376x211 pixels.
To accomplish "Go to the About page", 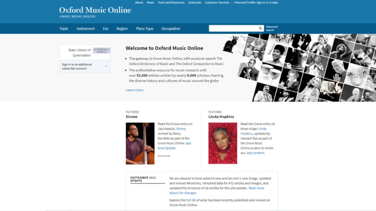I will 139,3.
